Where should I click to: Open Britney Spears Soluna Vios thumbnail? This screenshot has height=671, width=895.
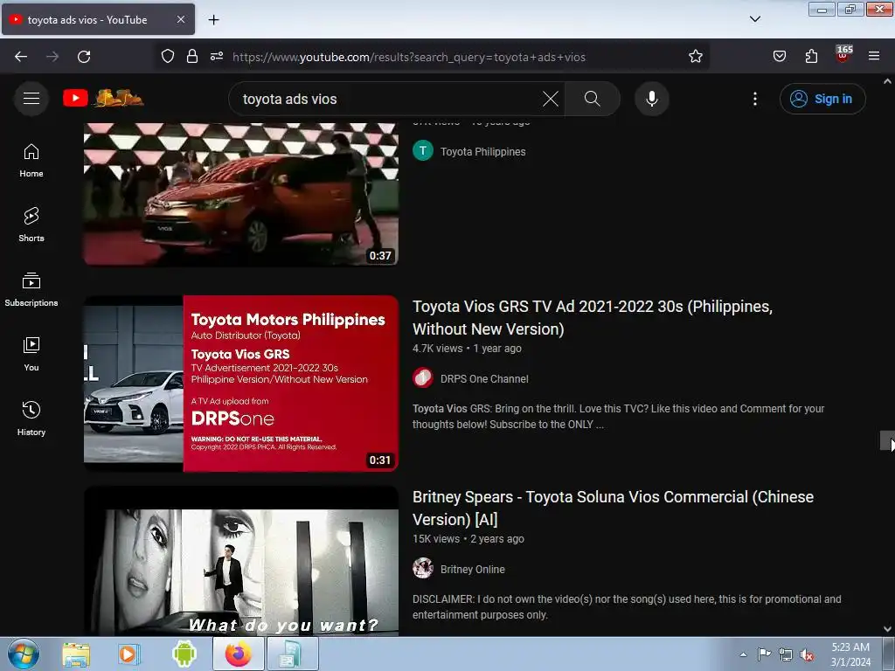(x=241, y=561)
